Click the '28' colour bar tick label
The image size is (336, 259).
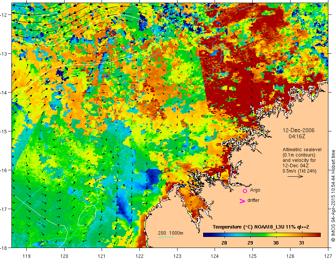[224, 243]
